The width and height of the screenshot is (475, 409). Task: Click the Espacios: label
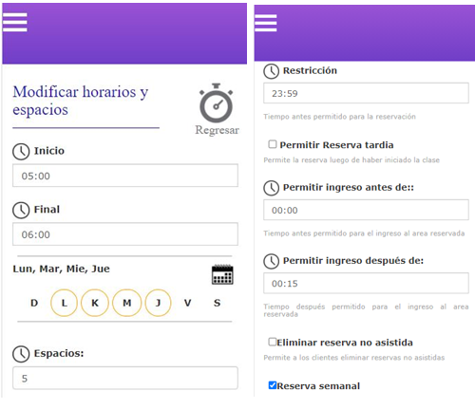59,353
